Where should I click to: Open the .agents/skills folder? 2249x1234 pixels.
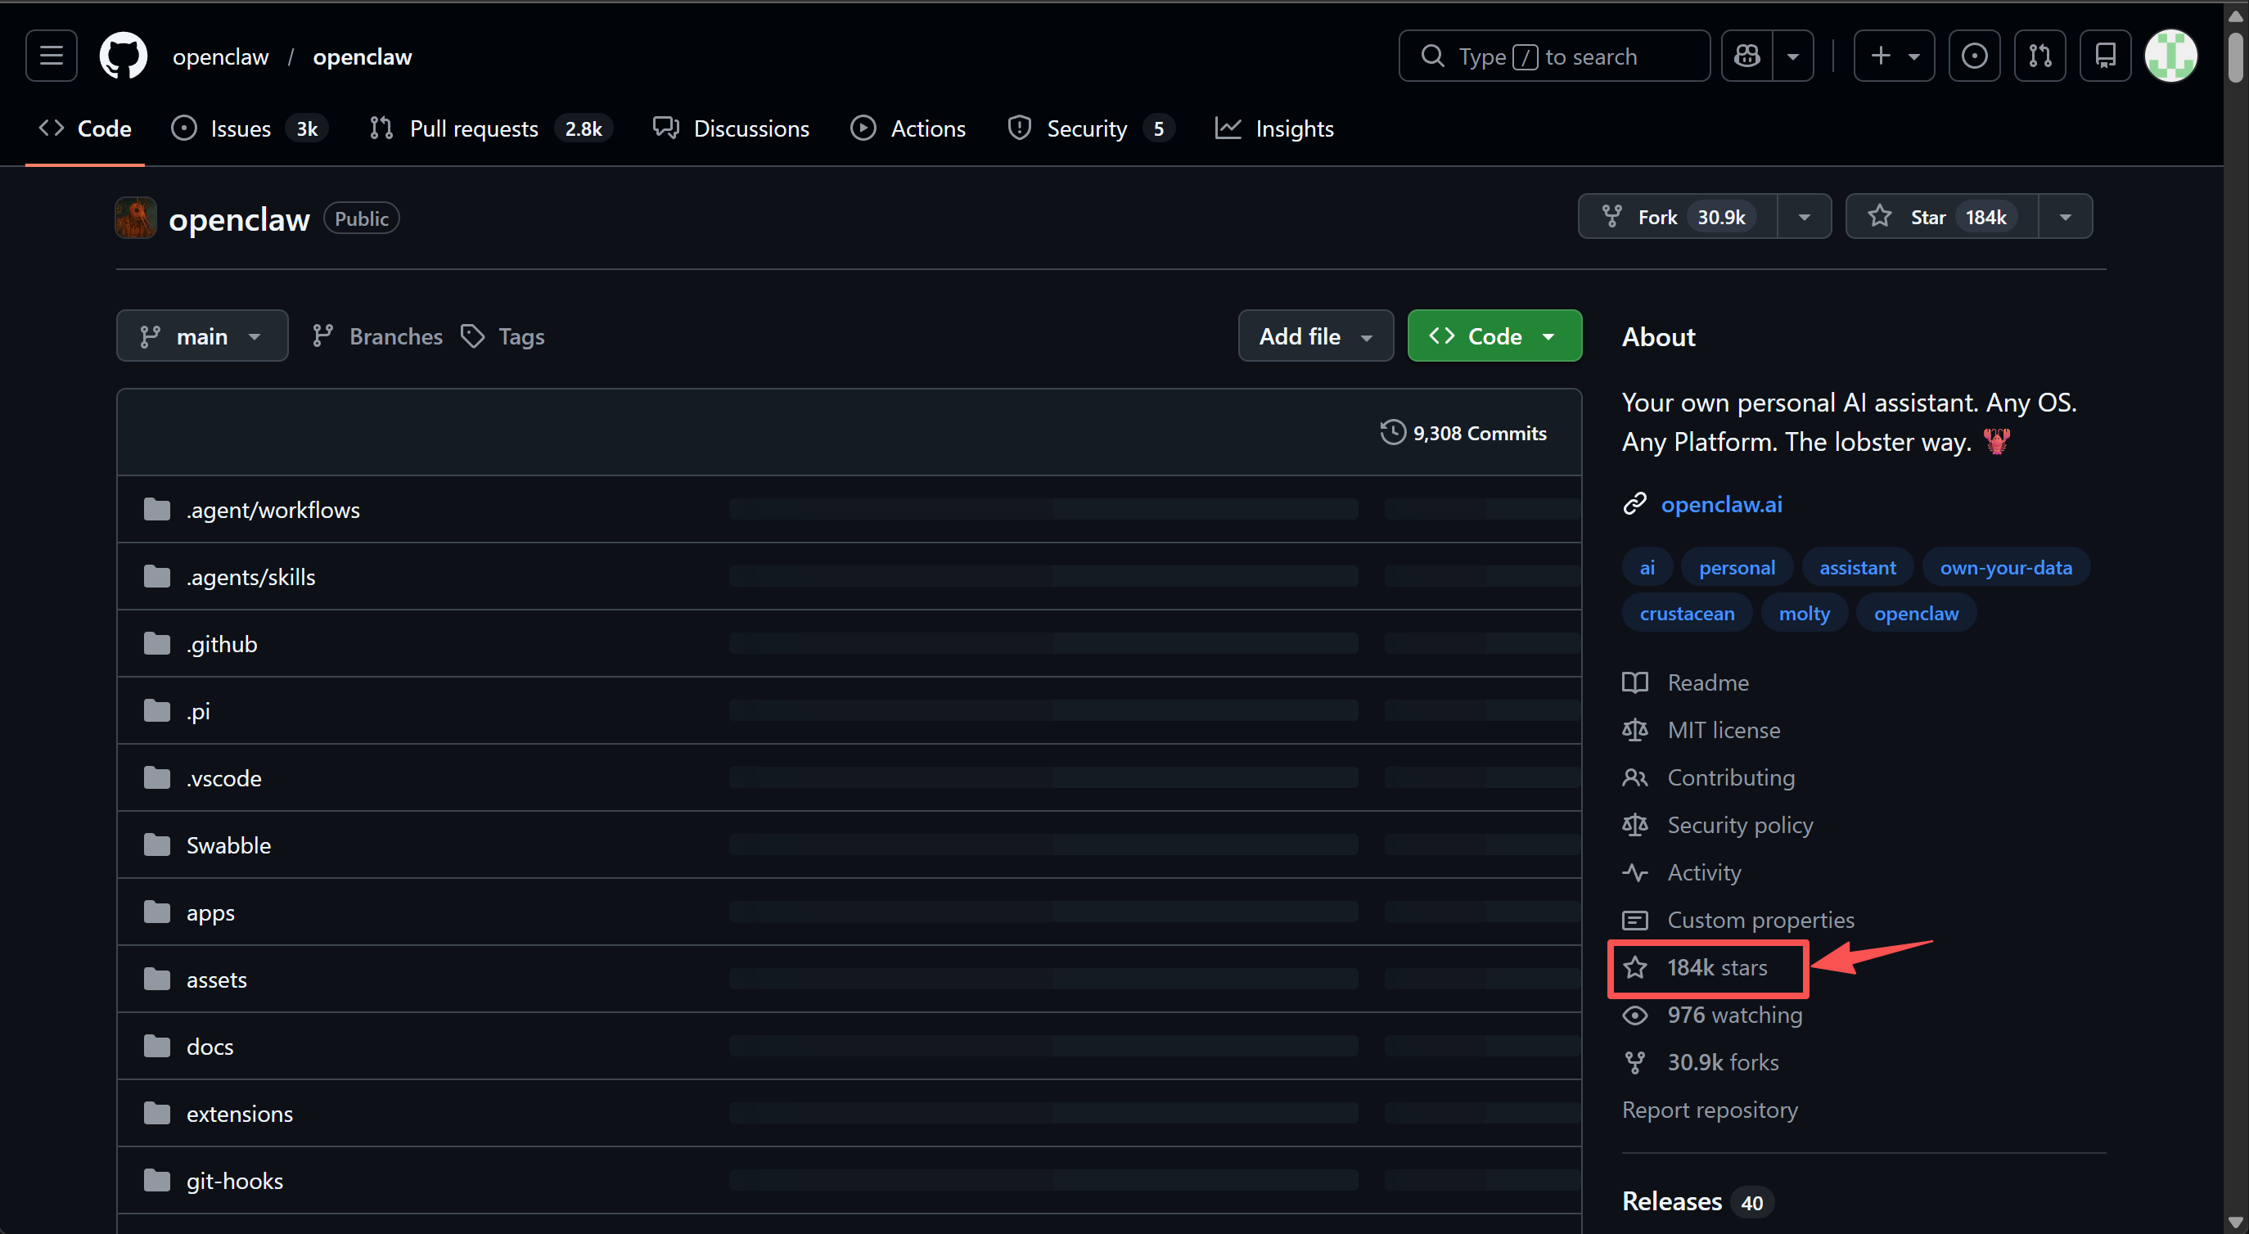(250, 577)
